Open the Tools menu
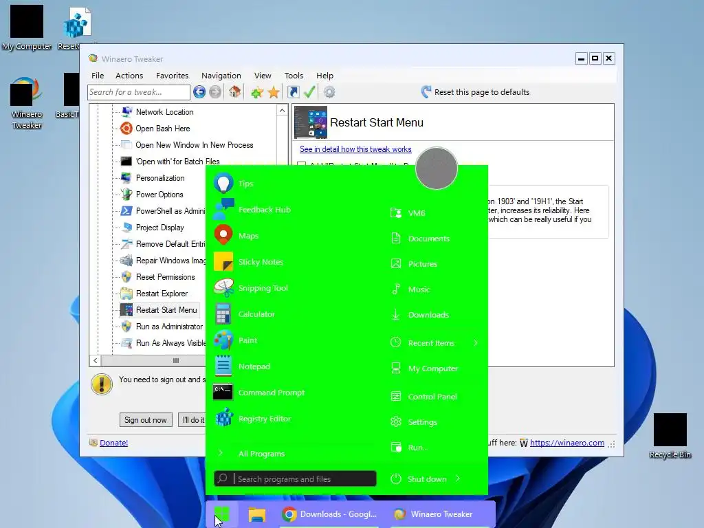This screenshot has height=528, width=704. point(294,76)
